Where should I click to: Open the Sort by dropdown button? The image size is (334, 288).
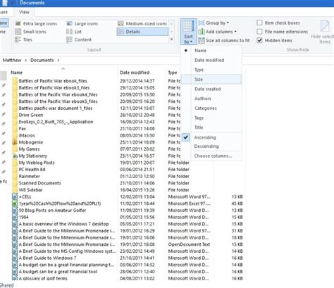coord(188,32)
